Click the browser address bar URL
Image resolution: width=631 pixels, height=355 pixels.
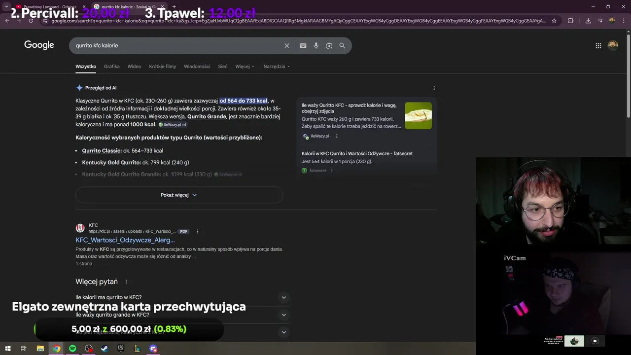pyautogui.click(x=298, y=21)
